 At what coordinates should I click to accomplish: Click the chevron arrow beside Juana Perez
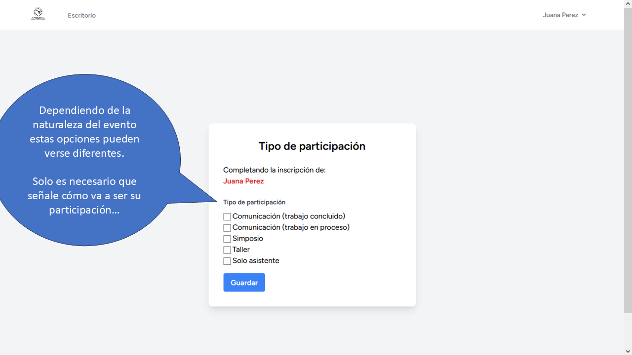[x=584, y=15]
